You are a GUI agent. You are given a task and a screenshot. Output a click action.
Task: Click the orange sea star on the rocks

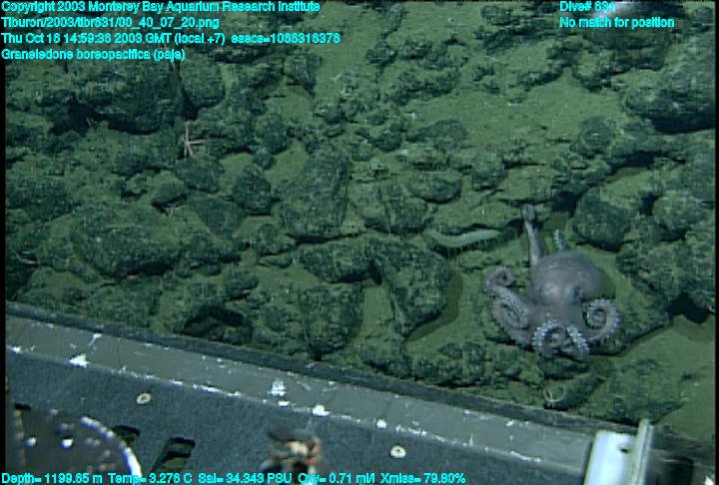coord(191,142)
